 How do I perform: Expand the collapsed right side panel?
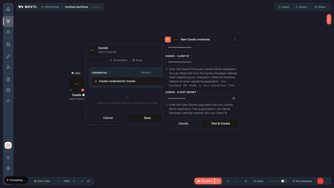[329, 19]
